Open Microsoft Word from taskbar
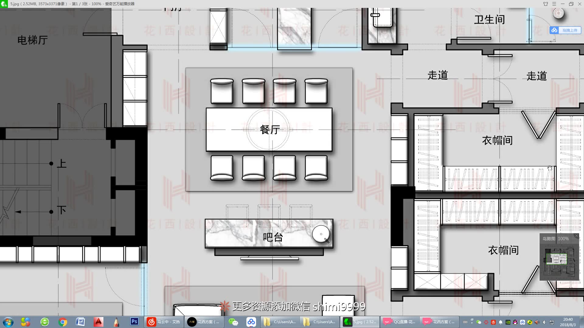Screen dimensions: 584x328 [80, 322]
